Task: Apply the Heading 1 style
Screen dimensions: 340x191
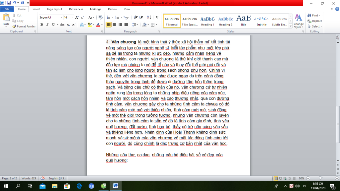Action: point(208,21)
